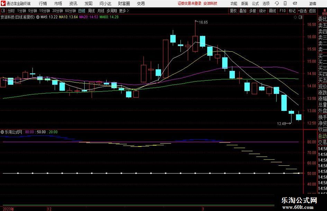327x211 pixels.
Task: Click the diamond icon above price axis
Action: pyautogui.click(x=295, y=17)
